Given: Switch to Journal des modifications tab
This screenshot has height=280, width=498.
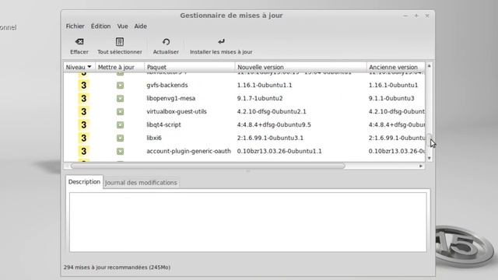Looking at the screenshot, I should [141, 183].
